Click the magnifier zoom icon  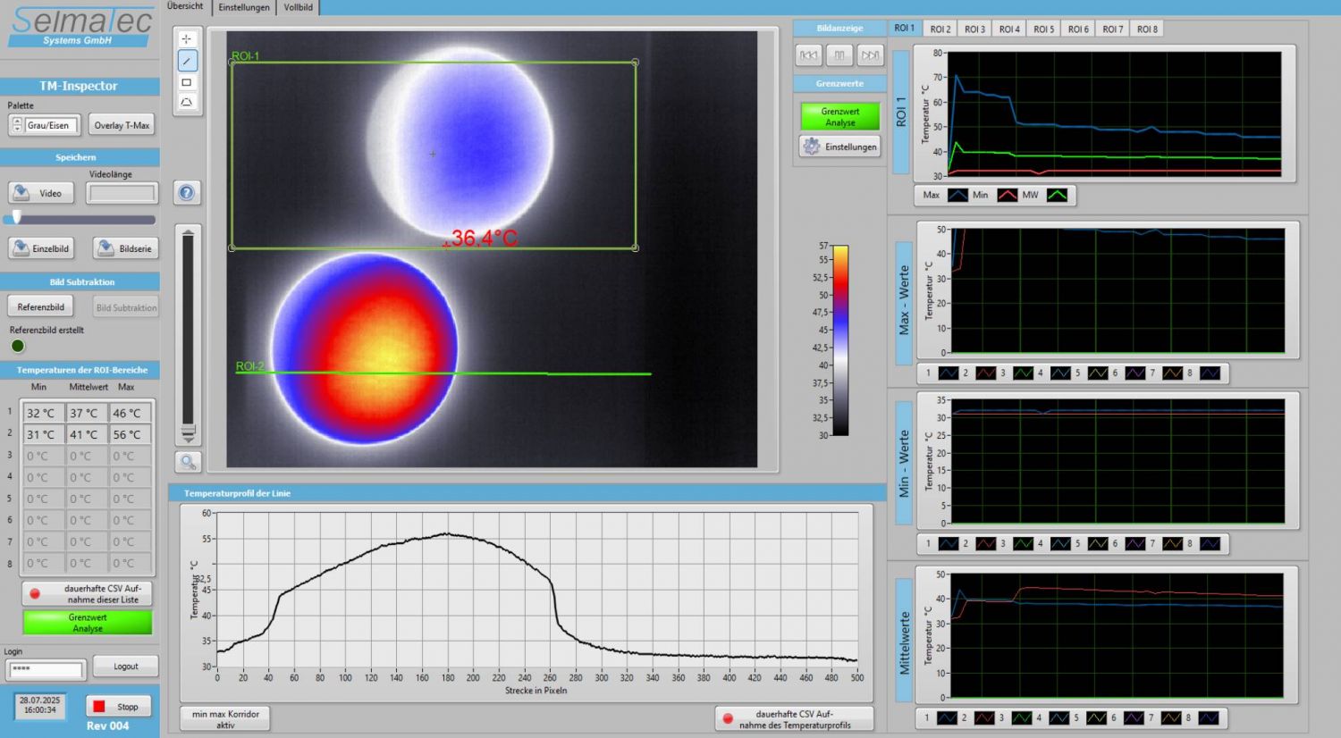click(x=188, y=462)
